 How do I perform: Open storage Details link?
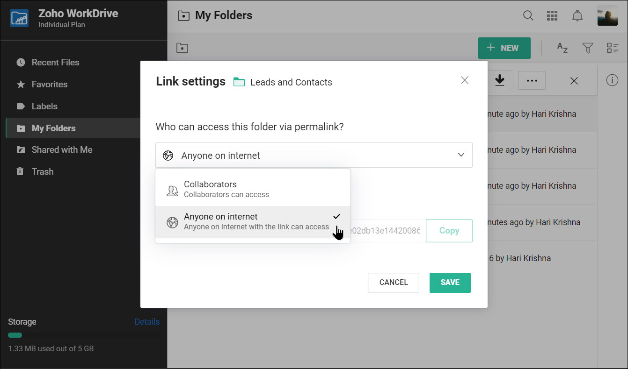point(147,322)
